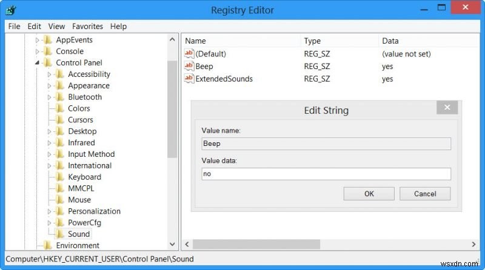This screenshot has height=270, width=485.
Task: Click the values pane scroll right arrow
Action: pos(473,245)
